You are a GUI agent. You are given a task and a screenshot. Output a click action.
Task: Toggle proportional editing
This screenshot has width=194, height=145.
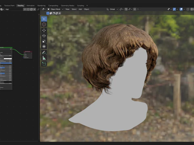135,9
